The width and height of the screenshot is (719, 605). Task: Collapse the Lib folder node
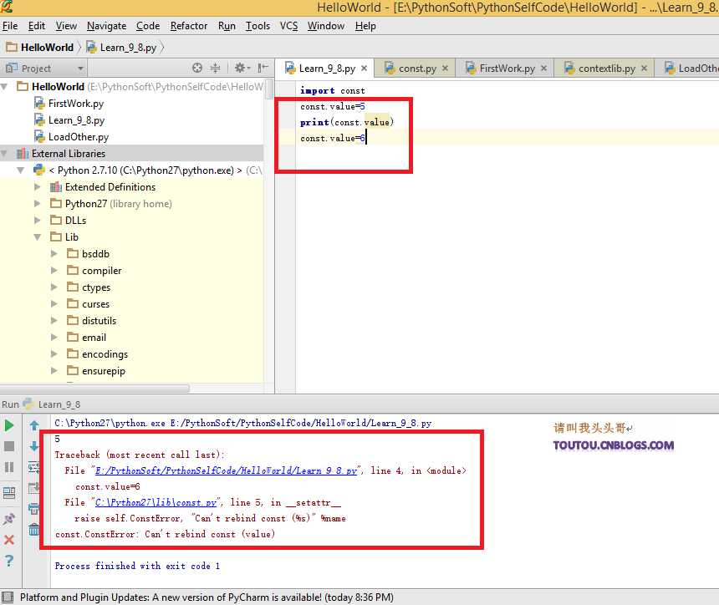coord(38,237)
